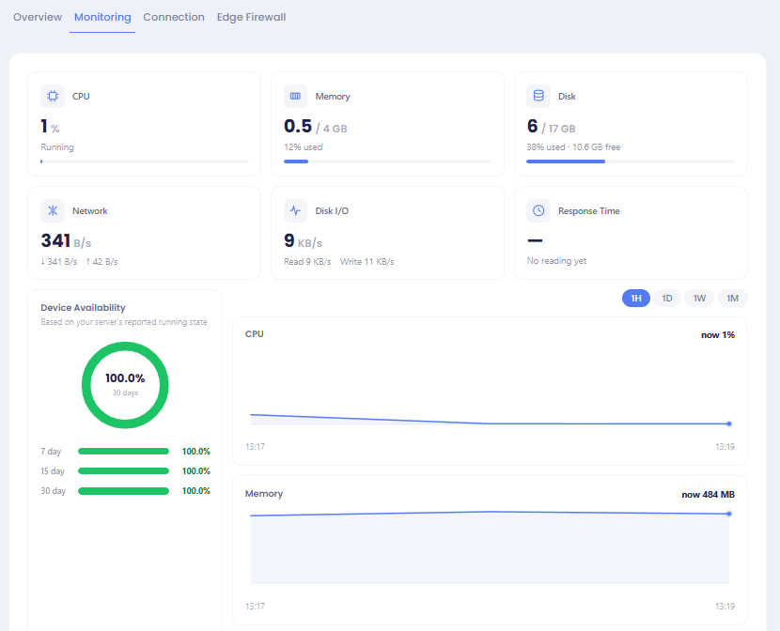Viewport: 780px width, 631px height.
Task: Click the 100.0% availability donut chart
Action: 125,385
